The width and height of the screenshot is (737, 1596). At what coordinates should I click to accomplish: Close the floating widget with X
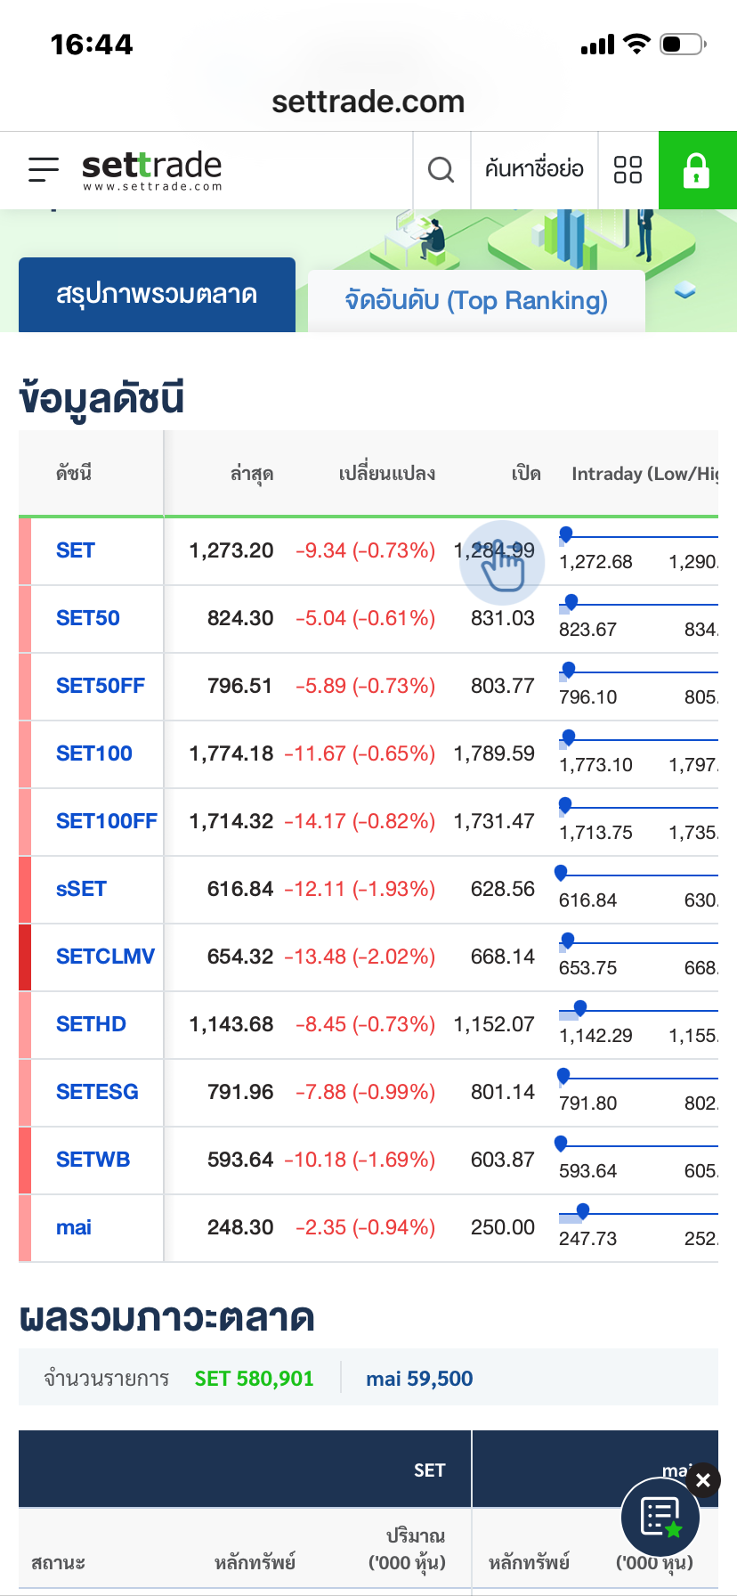pyautogui.click(x=703, y=1480)
